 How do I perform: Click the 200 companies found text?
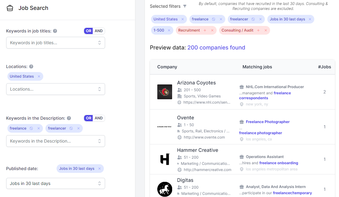tap(216, 48)
